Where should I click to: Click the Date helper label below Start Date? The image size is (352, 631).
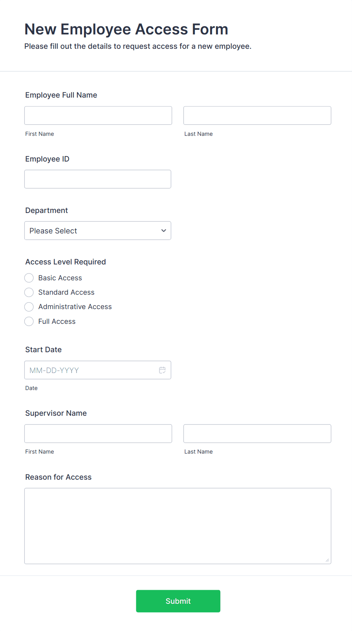click(31, 388)
